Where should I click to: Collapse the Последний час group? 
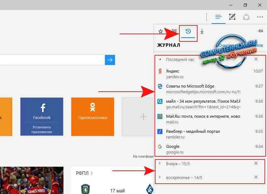pyautogui.click(x=160, y=59)
